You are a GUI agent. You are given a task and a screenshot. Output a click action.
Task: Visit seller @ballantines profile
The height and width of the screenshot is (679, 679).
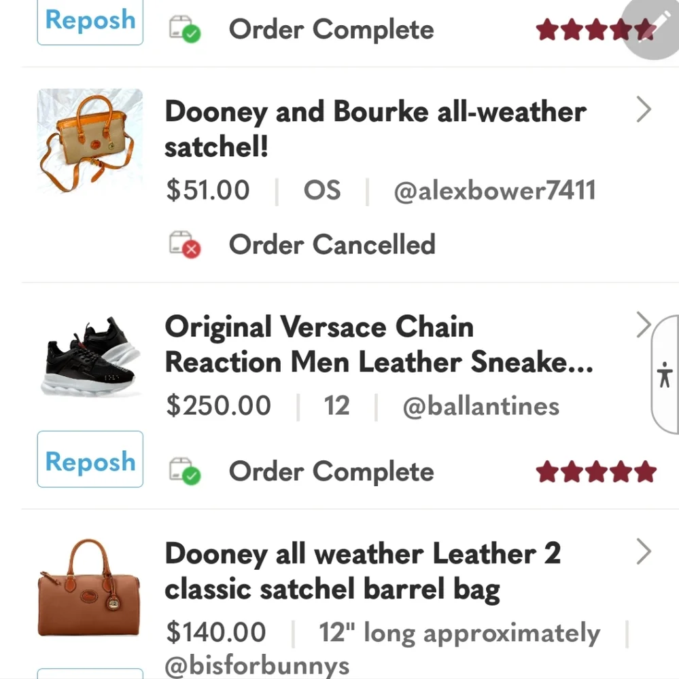point(481,406)
